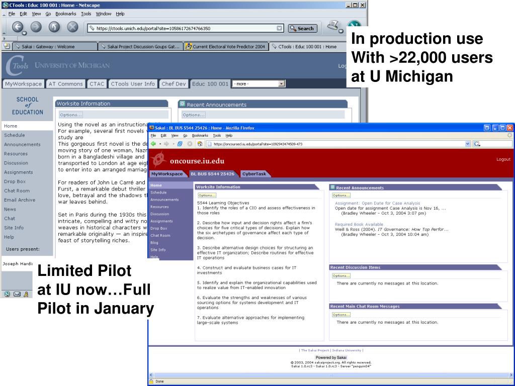Click Options in CTools Recent Announcements

pyautogui.click(x=194, y=115)
